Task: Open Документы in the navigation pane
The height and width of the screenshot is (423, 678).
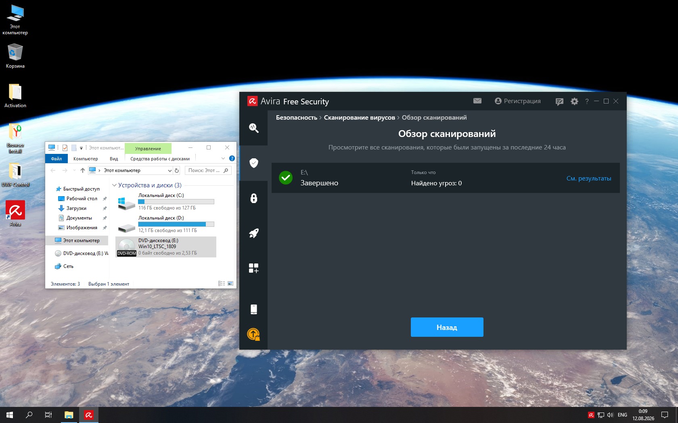Action: tap(79, 218)
